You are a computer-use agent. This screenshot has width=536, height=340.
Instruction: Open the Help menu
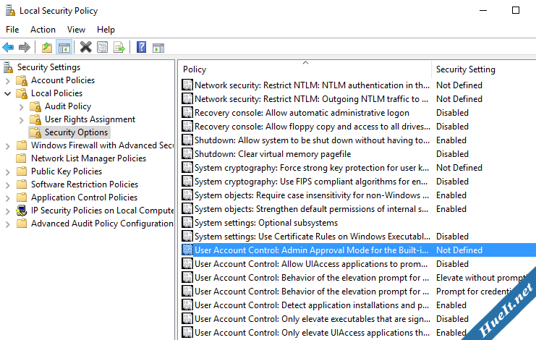point(106,30)
